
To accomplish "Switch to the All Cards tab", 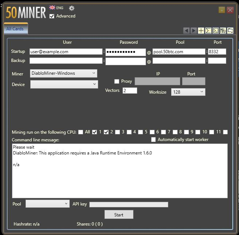I will click(x=16, y=29).
